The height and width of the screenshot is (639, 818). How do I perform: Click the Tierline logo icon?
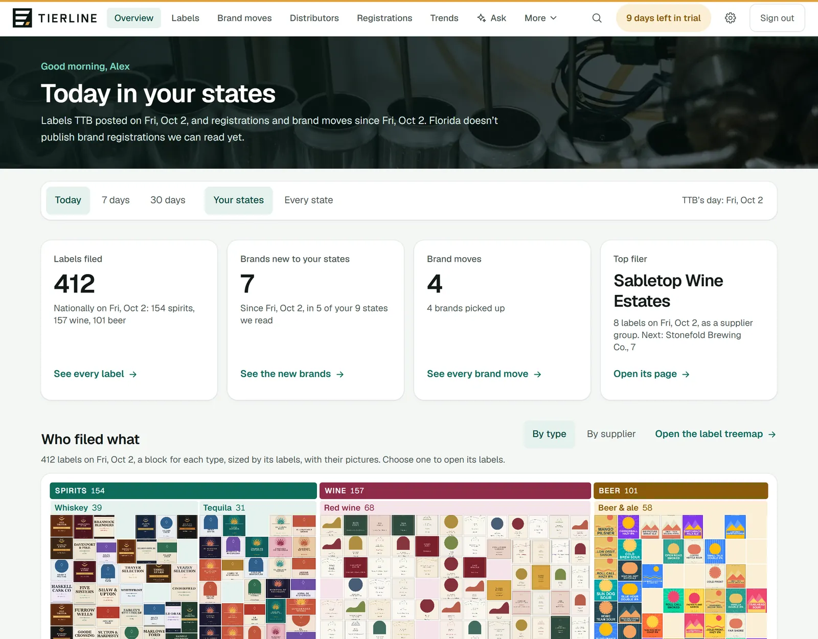(22, 18)
